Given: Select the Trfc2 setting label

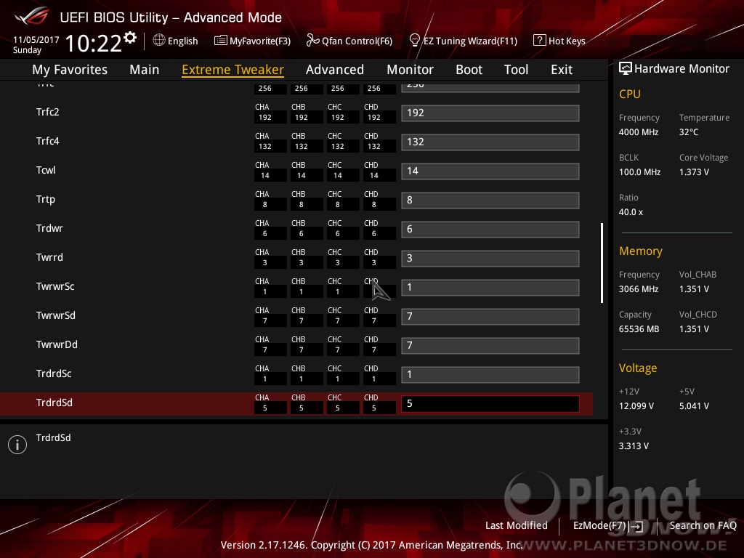Looking at the screenshot, I should (48, 112).
